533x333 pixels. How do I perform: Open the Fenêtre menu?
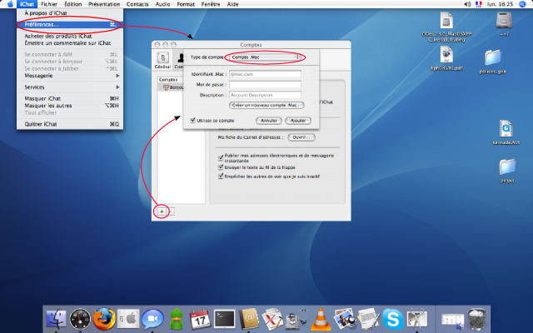211,4
